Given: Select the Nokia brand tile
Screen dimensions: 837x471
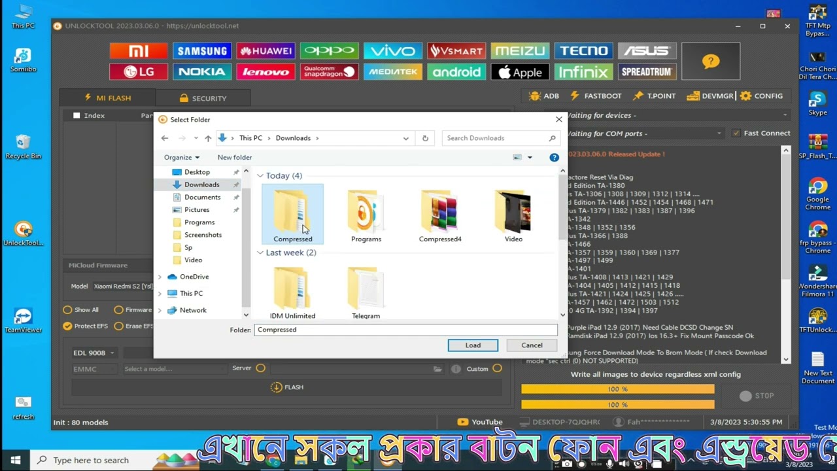Looking at the screenshot, I should [x=202, y=72].
